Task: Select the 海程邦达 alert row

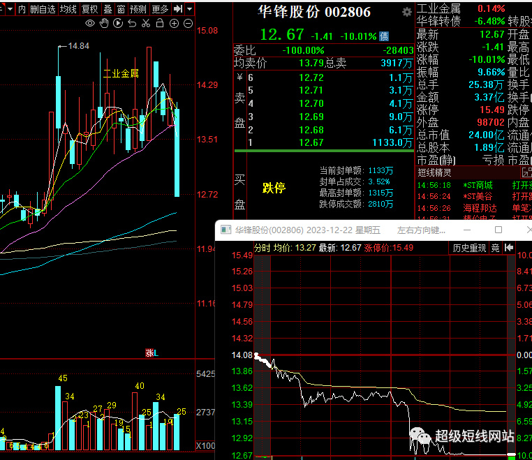Action: click(x=475, y=208)
